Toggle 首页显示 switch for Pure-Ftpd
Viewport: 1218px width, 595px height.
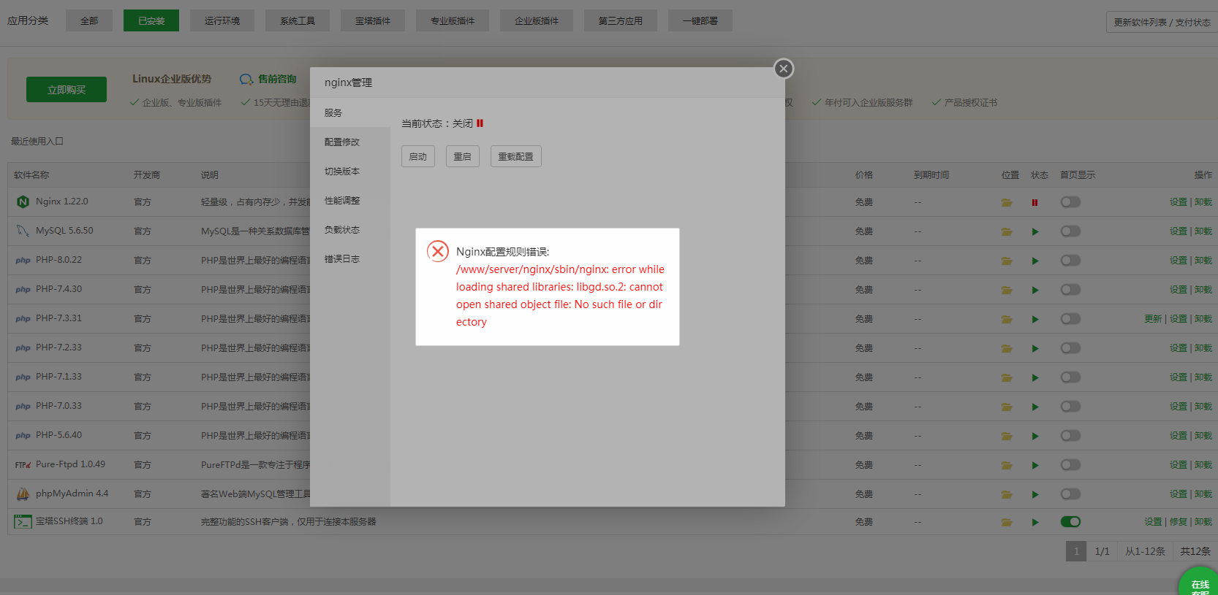pos(1070,464)
